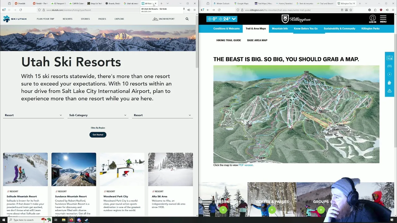397x223 pixels.
Task: Open the extensions puzzle icon in Killington window
Action: pos(375,10)
